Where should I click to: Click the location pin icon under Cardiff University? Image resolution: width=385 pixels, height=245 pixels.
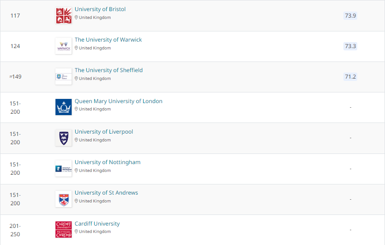pos(76,232)
